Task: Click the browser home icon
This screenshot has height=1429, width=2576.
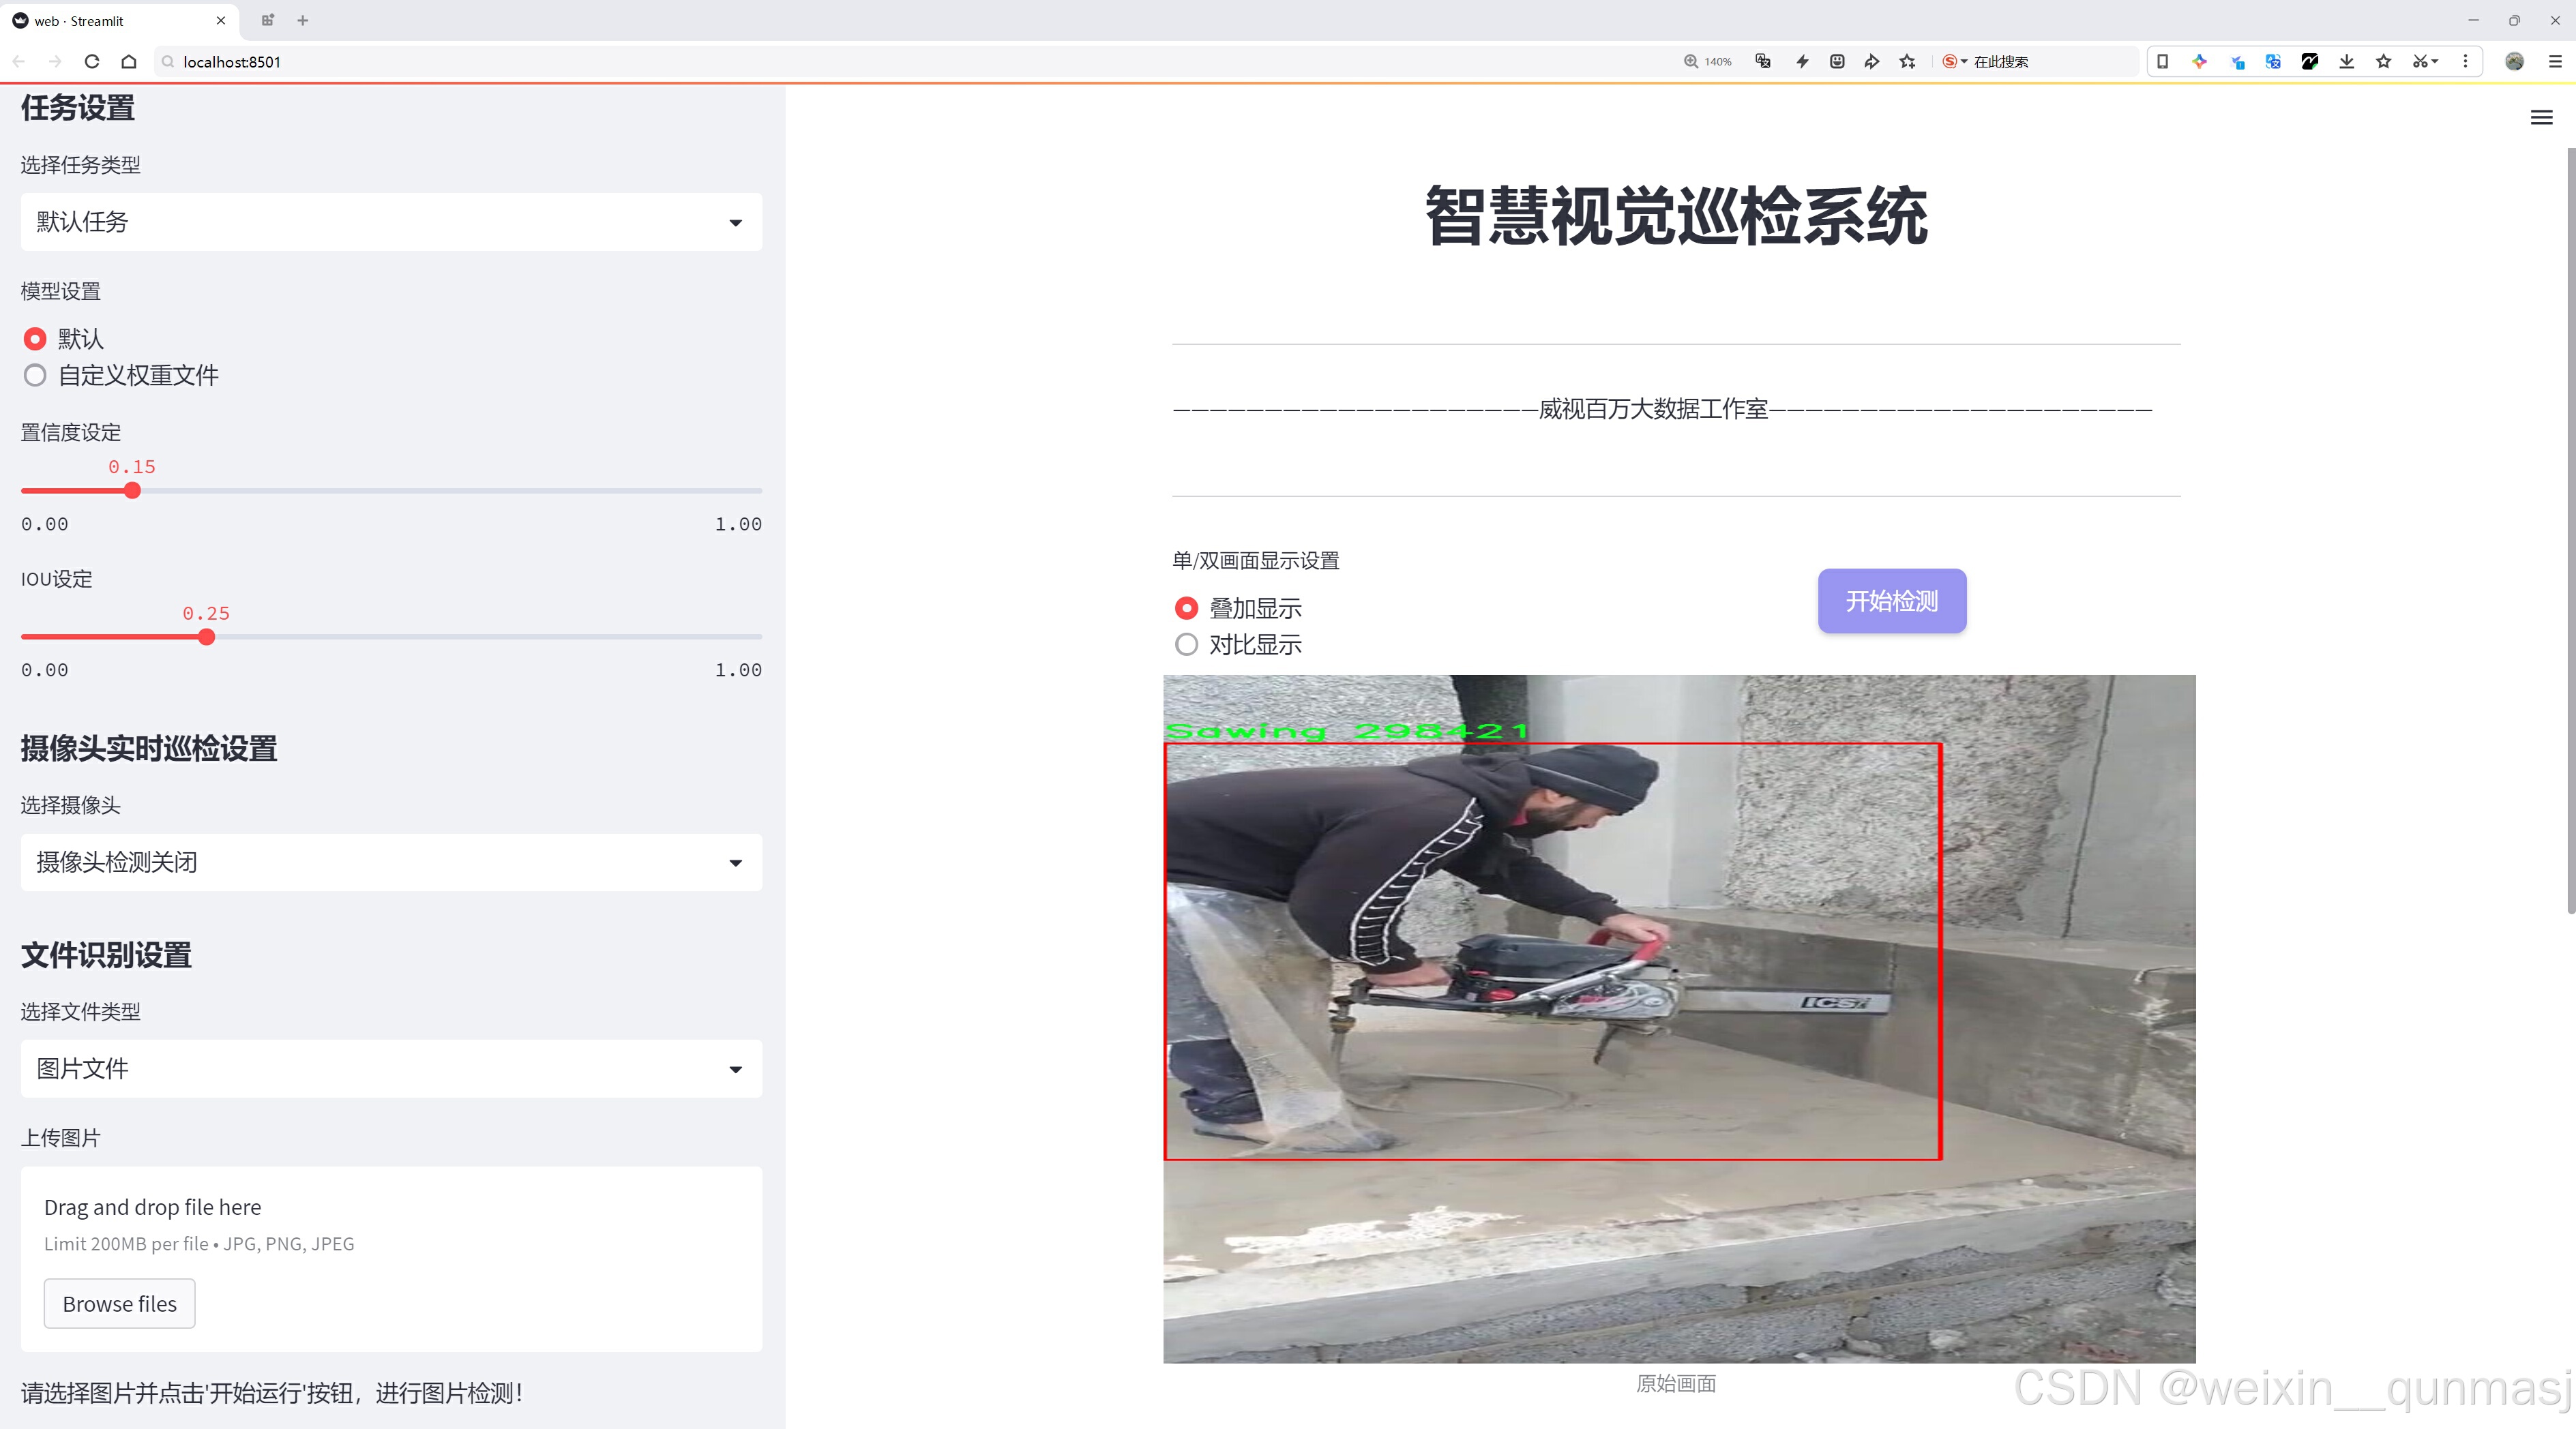Action: pos(129,62)
